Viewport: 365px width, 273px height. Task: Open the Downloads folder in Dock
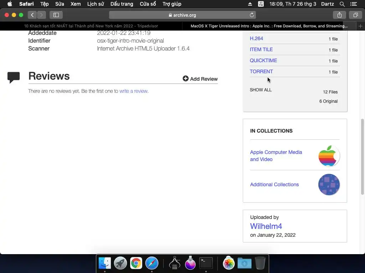(245, 263)
